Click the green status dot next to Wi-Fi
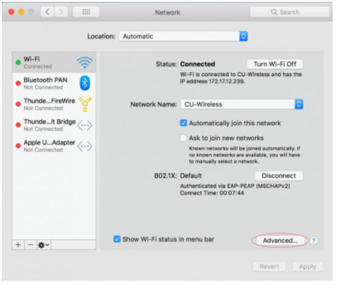Image resolution: width=343 pixels, height=285 pixels. (x=18, y=63)
